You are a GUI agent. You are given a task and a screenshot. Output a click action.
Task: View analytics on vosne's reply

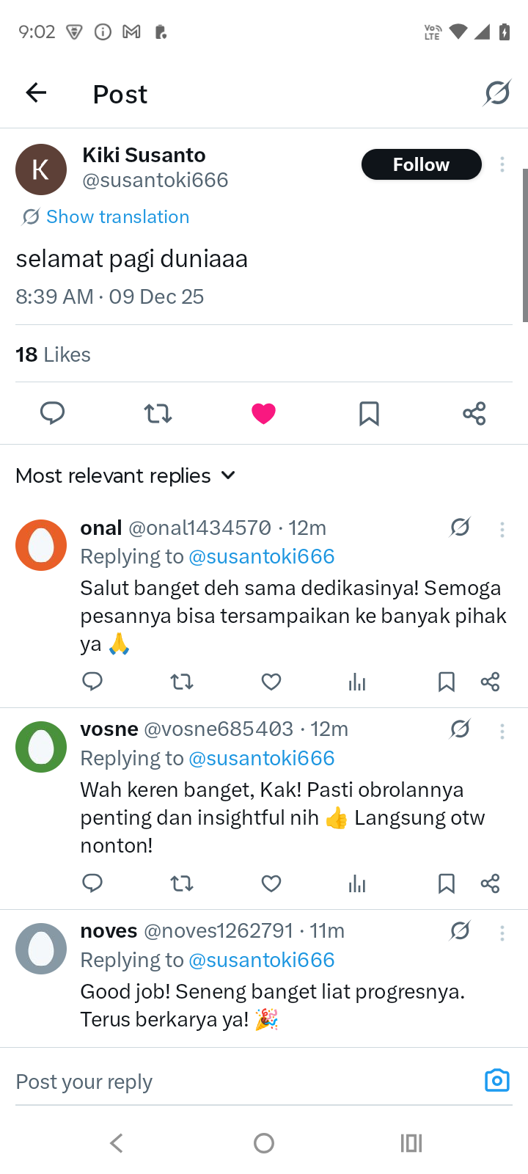point(357,883)
